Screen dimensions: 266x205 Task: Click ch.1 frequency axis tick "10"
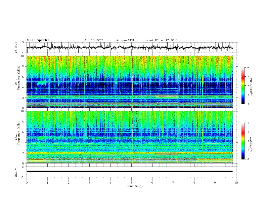pyautogui.click(x=23, y=56)
